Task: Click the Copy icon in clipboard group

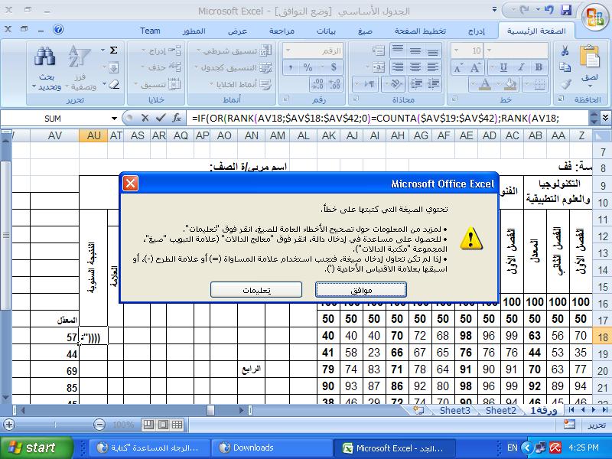Action: [565, 67]
